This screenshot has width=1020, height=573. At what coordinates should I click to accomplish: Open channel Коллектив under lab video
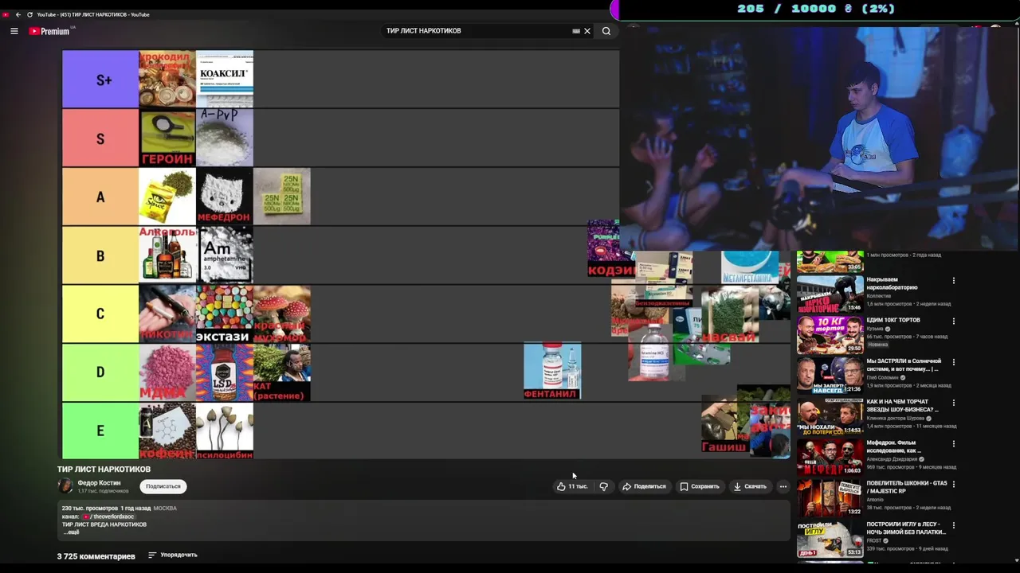click(879, 296)
